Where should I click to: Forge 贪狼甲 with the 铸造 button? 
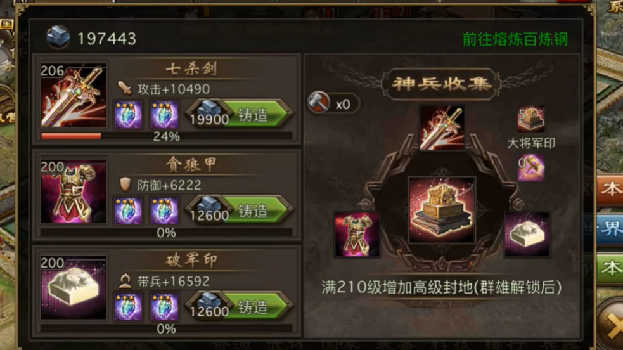click(240, 211)
